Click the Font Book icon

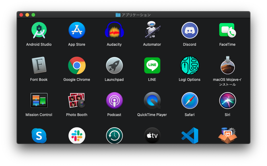pos(39,65)
